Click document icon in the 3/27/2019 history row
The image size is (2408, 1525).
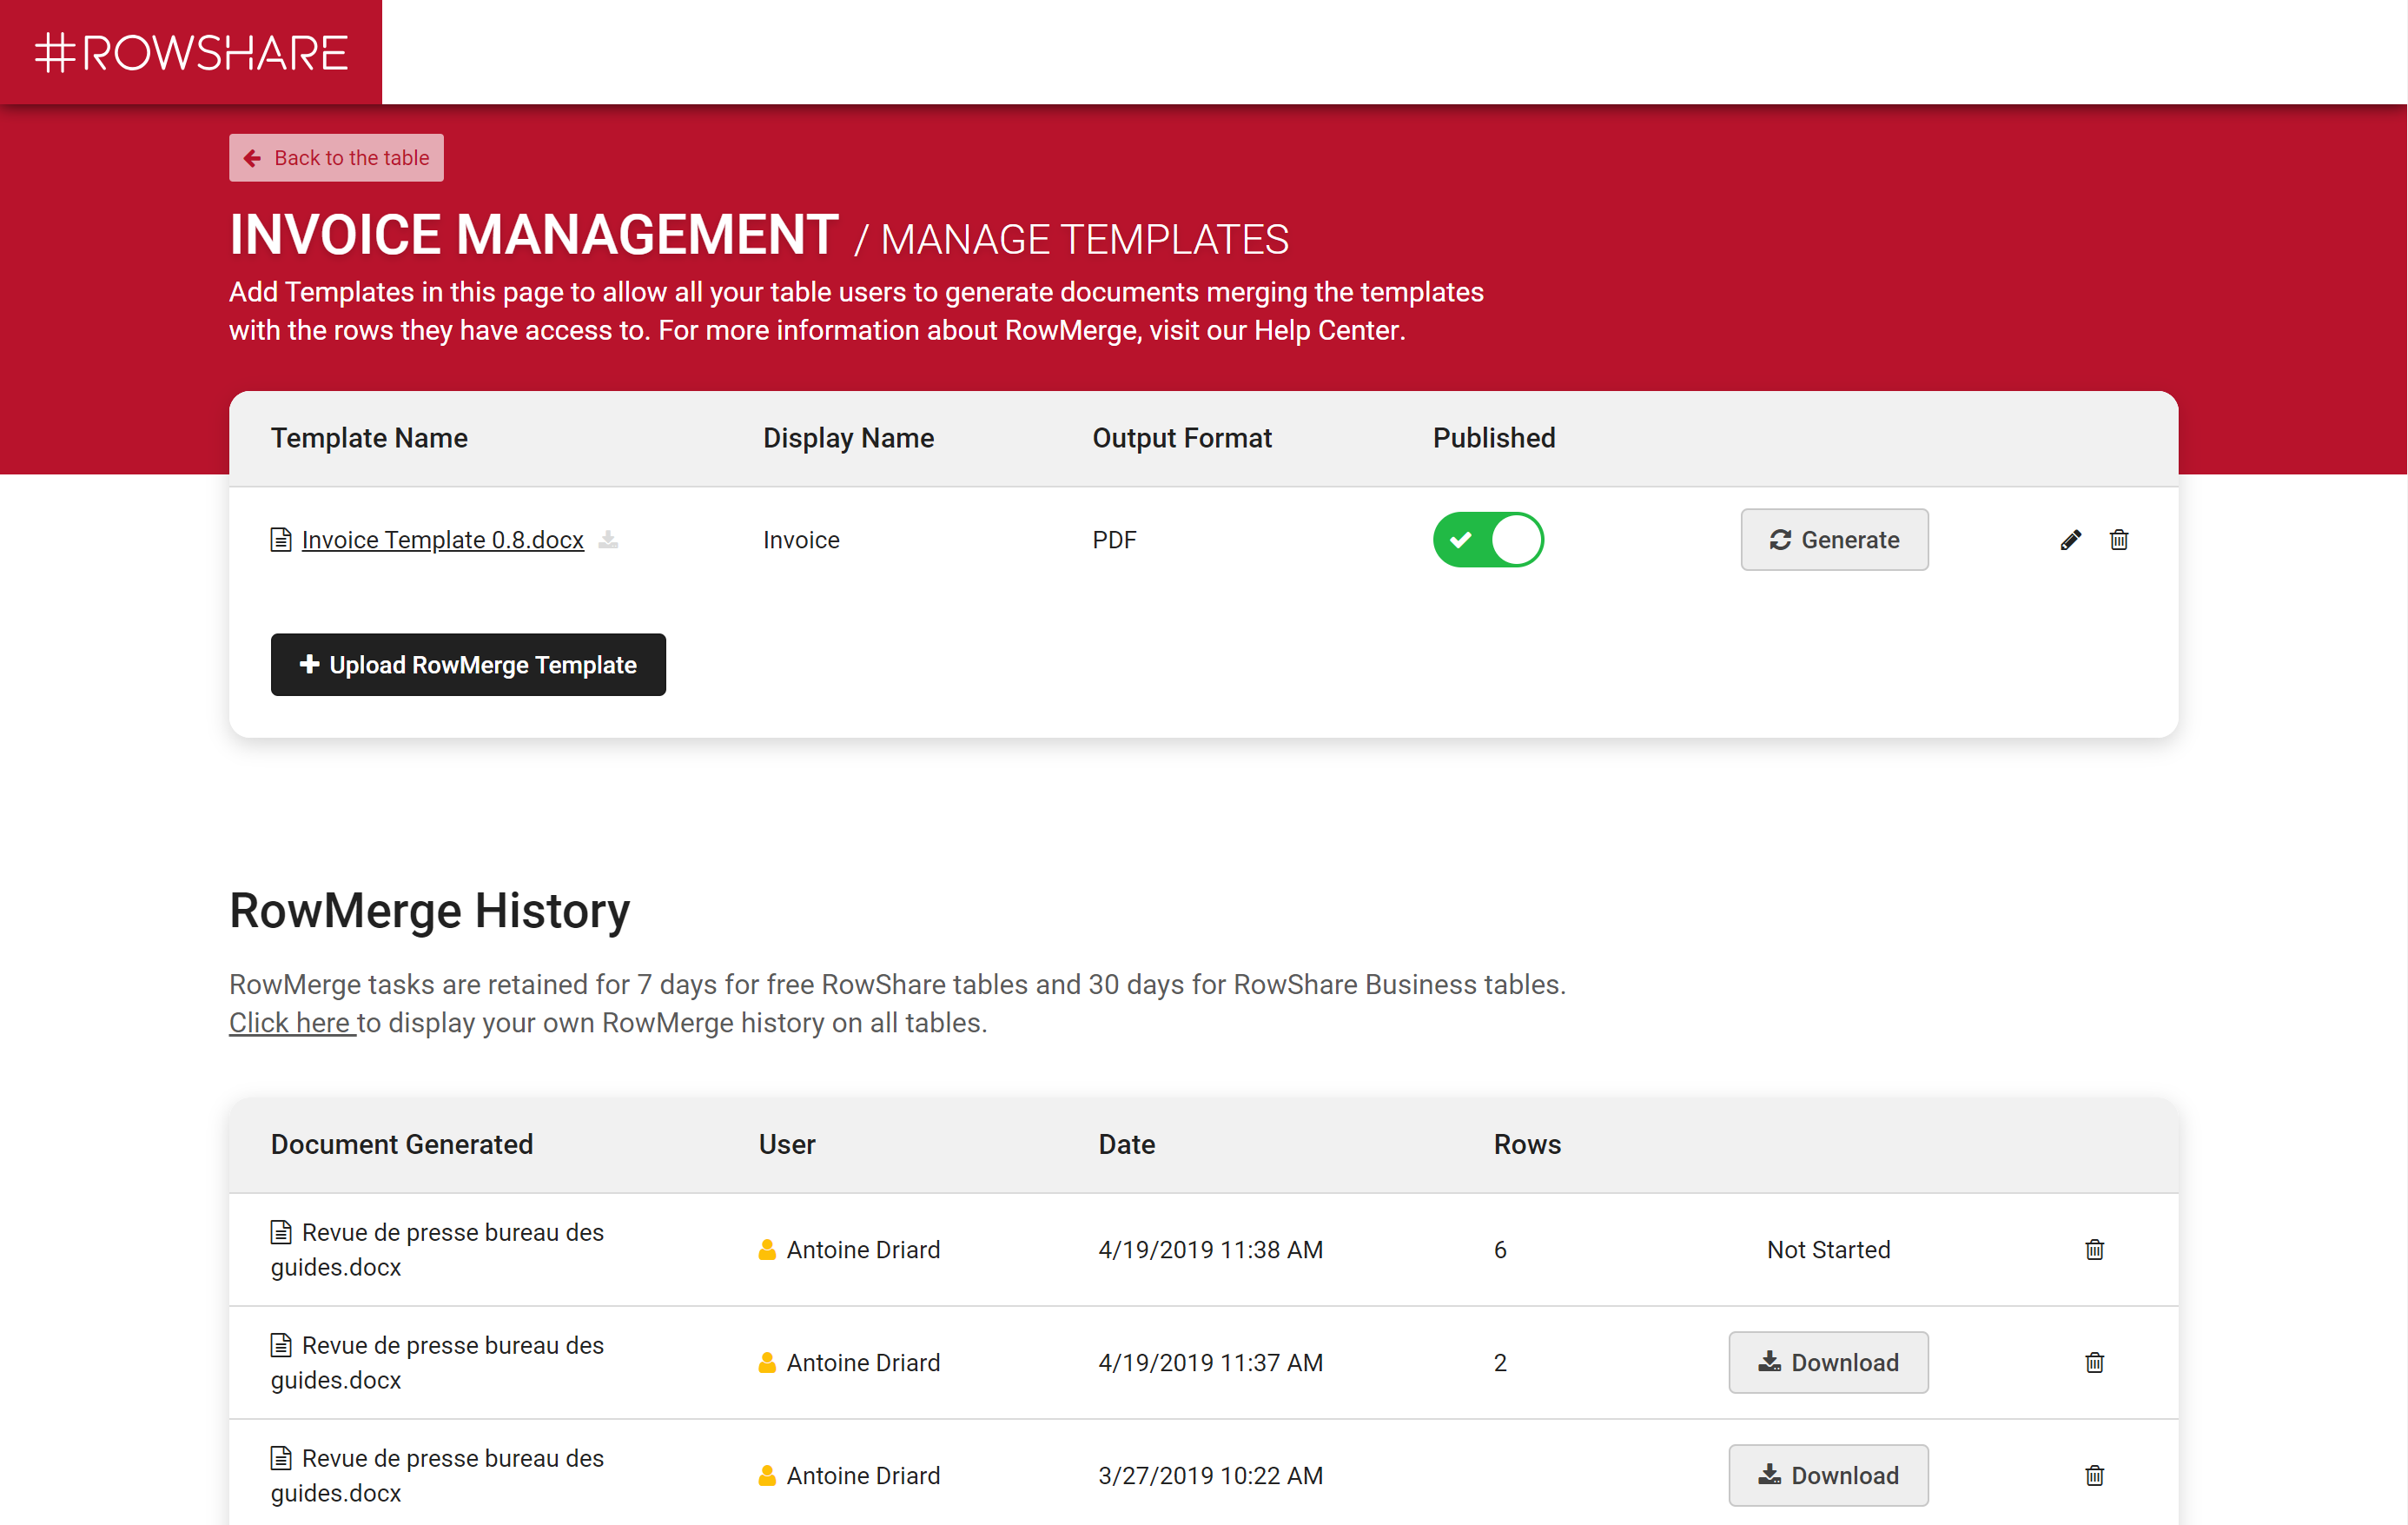tap(281, 1458)
